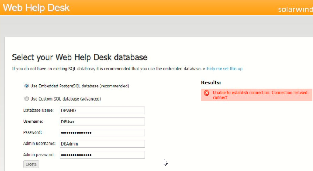Viewport: 313px width, 171px height.
Task: Click the Web Help Desk header logo
Action: [37, 7]
